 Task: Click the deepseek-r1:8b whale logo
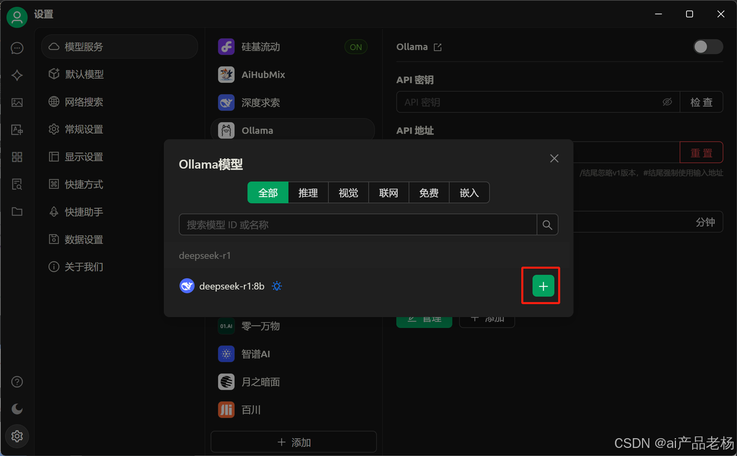point(187,286)
